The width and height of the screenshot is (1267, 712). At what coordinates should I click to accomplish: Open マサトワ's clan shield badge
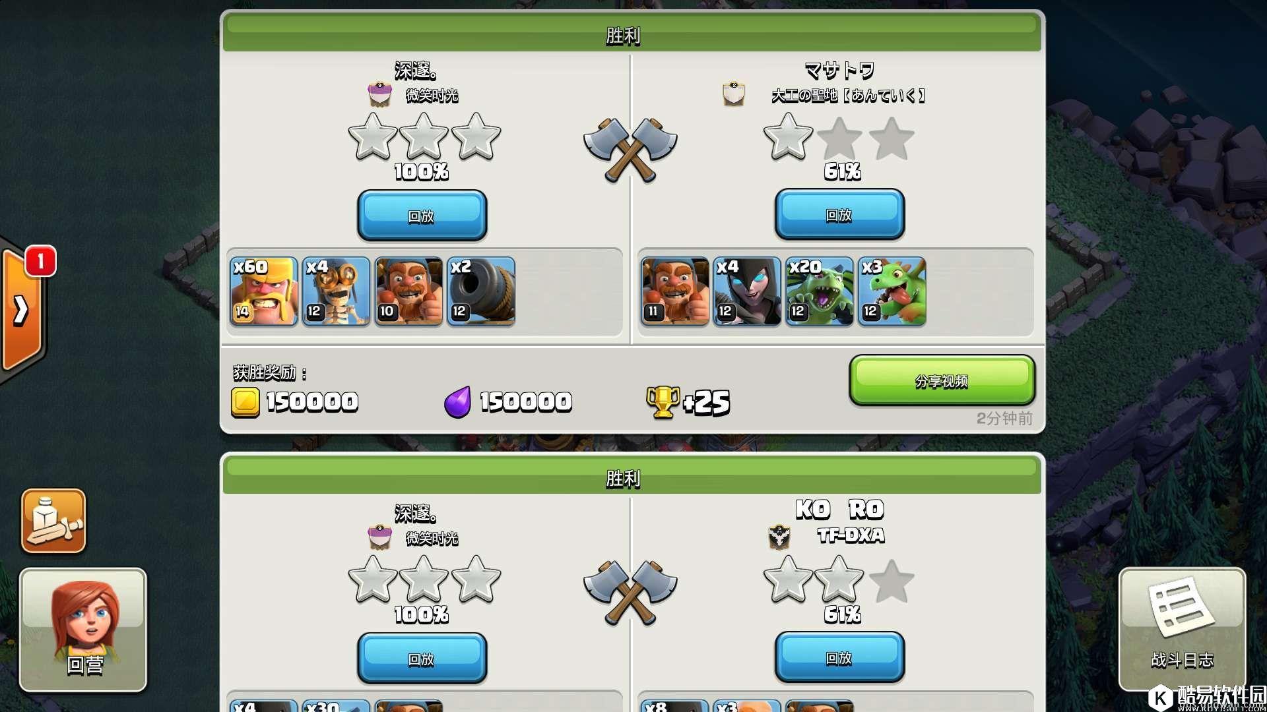[734, 94]
